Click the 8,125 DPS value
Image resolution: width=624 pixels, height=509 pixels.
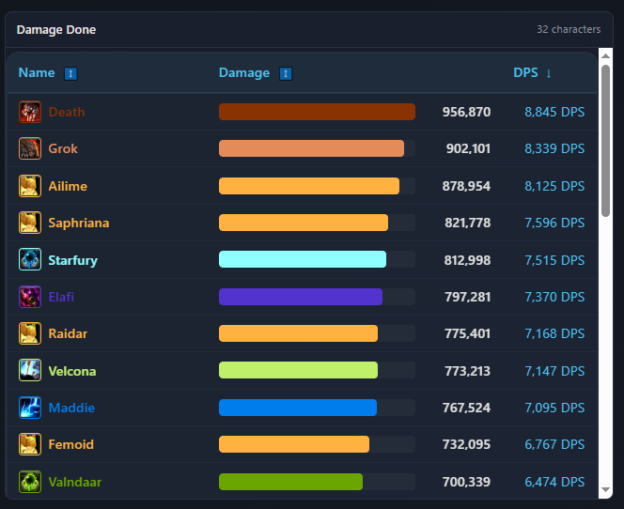point(554,186)
